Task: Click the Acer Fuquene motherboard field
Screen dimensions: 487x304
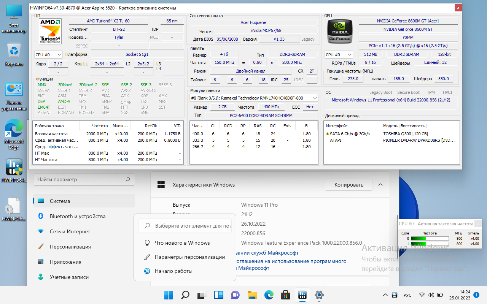Action: [x=254, y=23]
